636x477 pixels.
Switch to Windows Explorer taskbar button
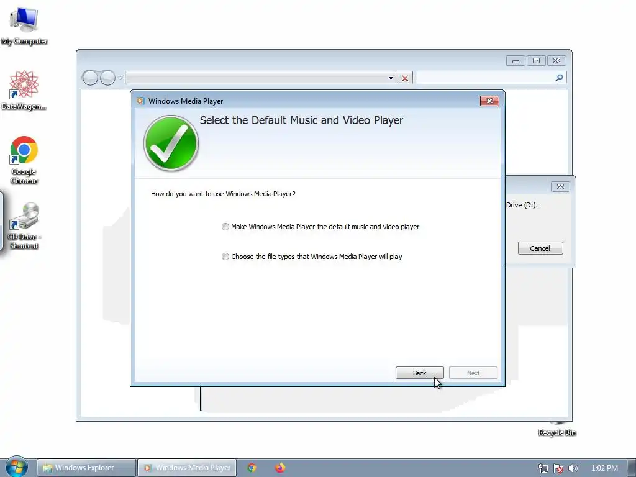point(86,468)
